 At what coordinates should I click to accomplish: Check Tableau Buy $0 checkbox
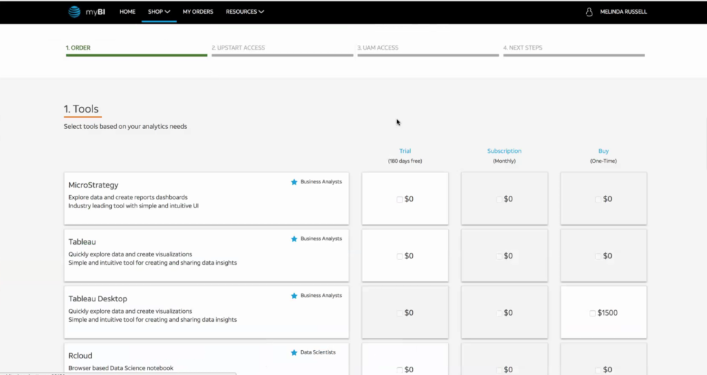pos(598,256)
